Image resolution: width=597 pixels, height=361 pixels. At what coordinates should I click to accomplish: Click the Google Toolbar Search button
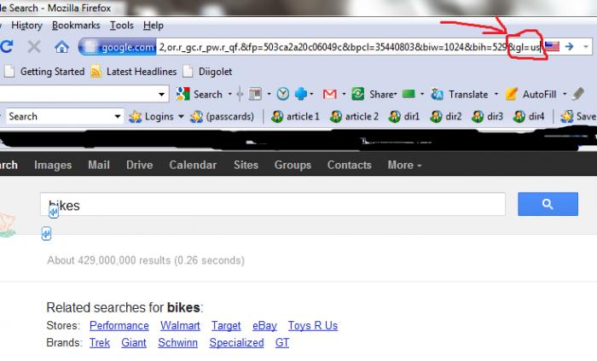200,94
